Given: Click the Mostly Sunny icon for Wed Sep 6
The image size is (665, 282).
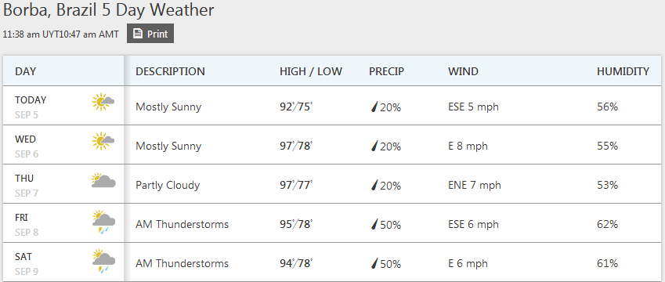Looking at the screenshot, I should click(103, 141).
